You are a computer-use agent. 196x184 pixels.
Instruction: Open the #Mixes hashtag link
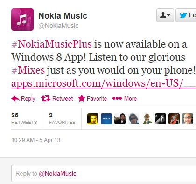[x=28, y=70]
